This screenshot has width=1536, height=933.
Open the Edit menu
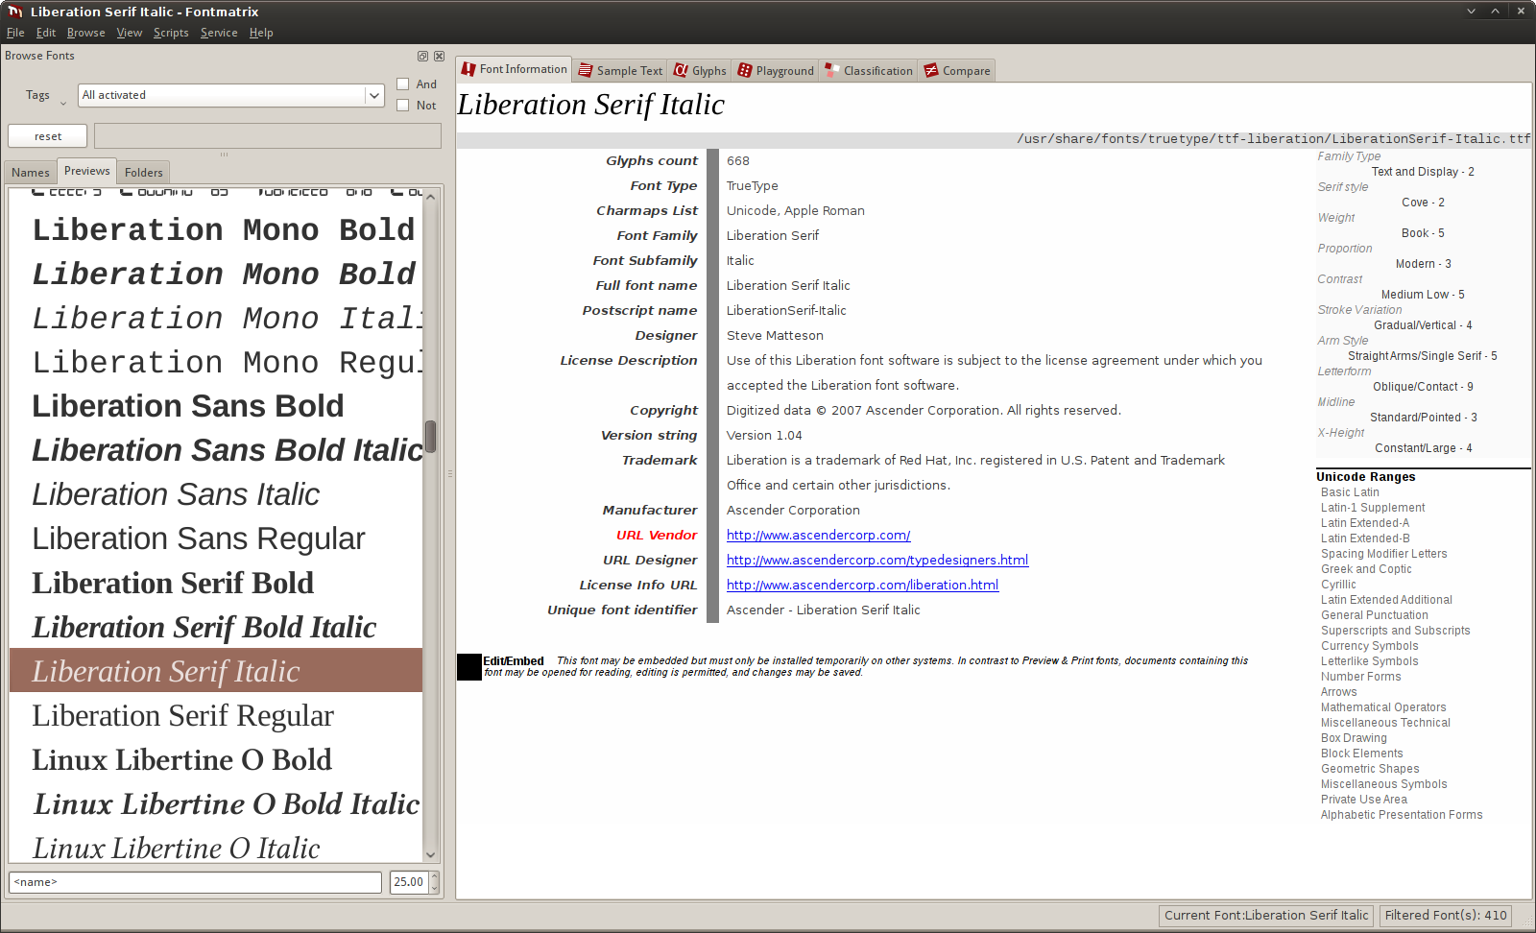tap(46, 33)
